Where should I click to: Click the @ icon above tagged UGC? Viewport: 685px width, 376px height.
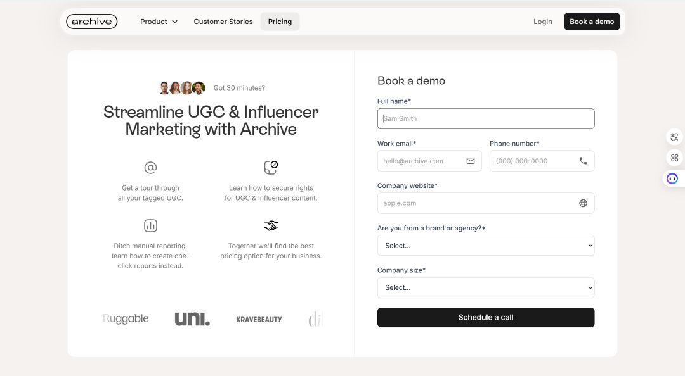(x=151, y=168)
